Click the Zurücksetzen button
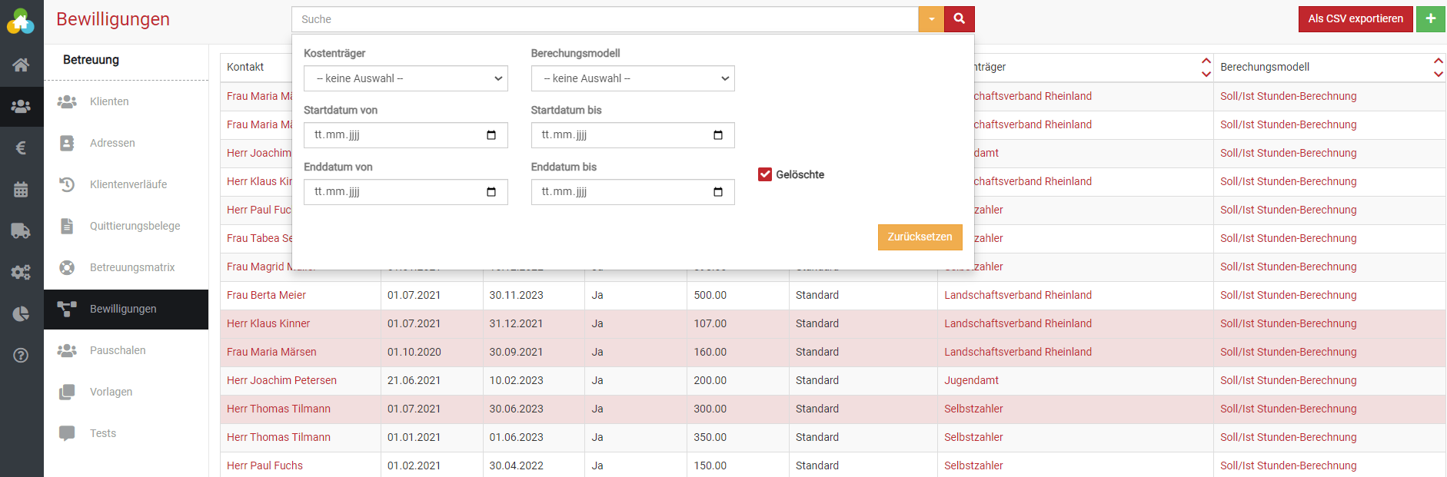This screenshot has width=1447, height=477. (920, 237)
